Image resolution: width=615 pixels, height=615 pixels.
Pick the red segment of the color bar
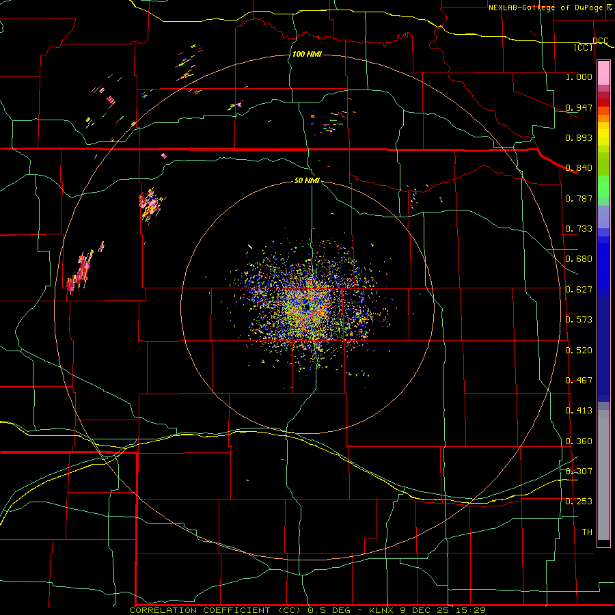pyautogui.click(x=603, y=102)
